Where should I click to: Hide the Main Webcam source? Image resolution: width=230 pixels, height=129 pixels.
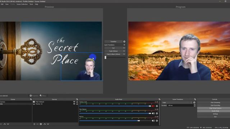coord(74,102)
